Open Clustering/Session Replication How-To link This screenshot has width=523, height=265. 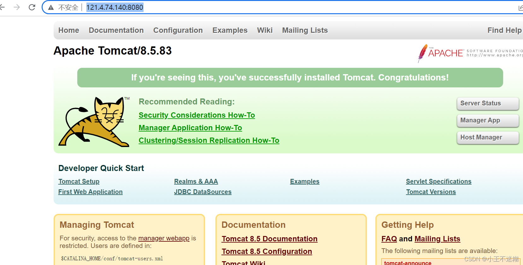[x=209, y=140]
